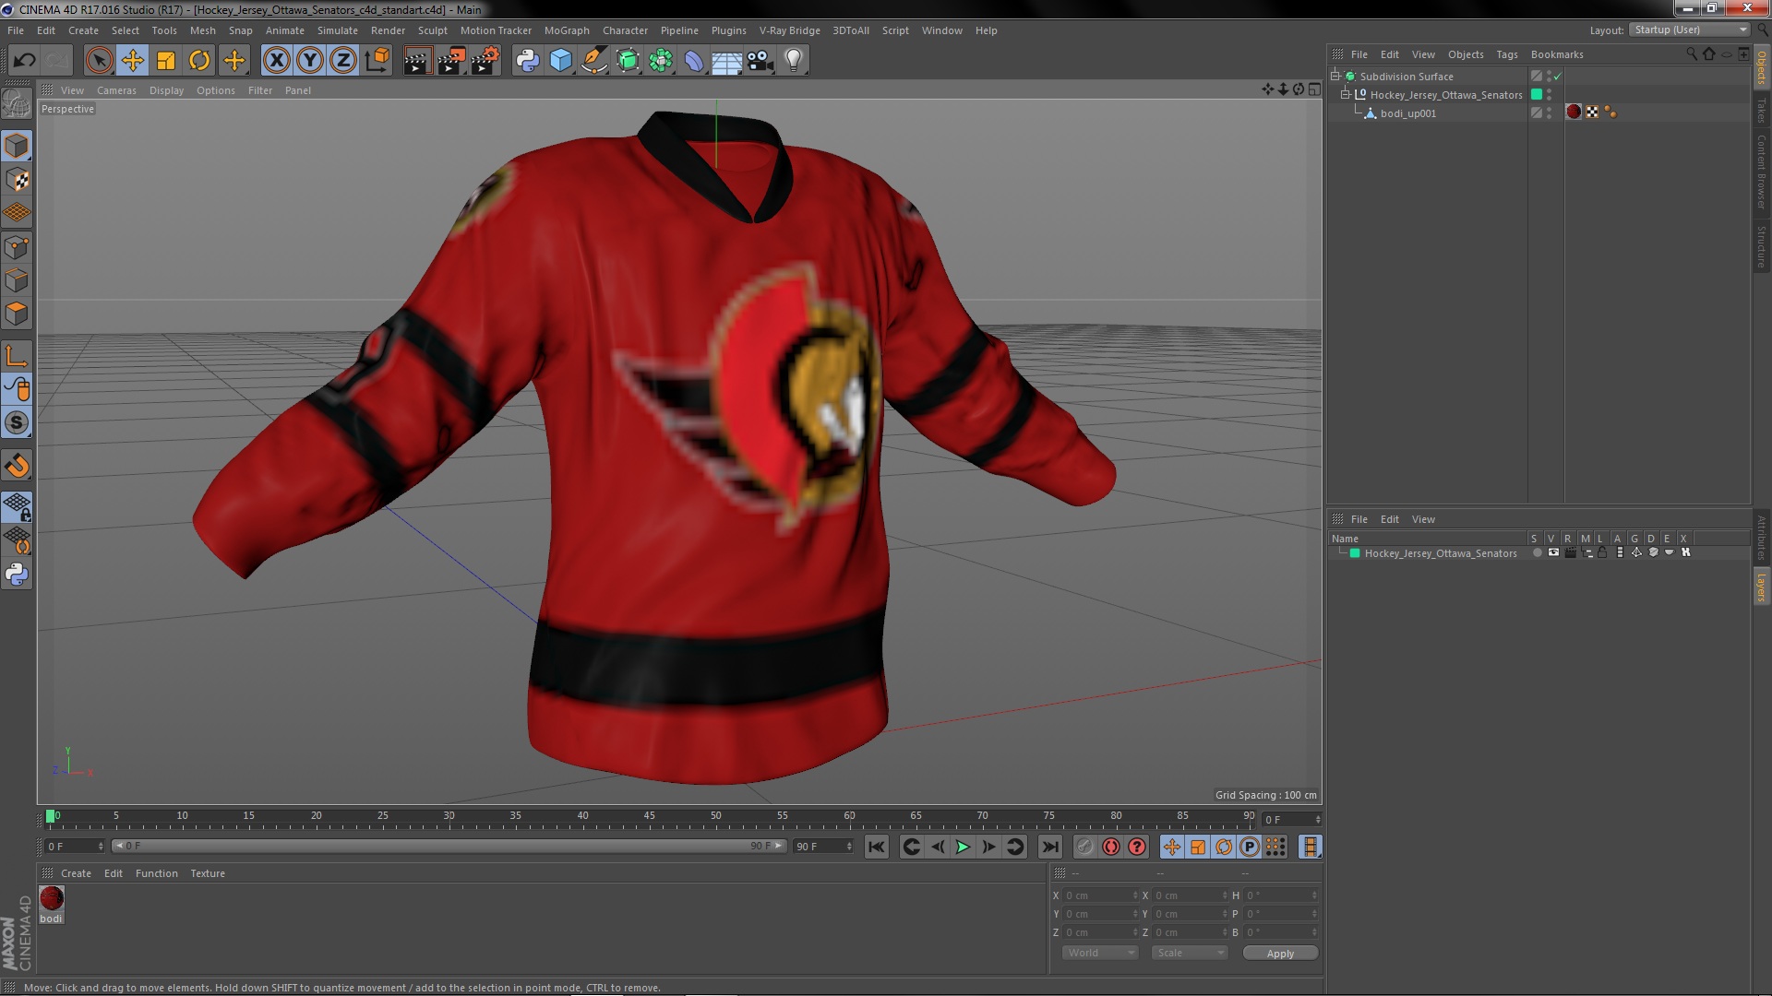The height and width of the screenshot is (996, 1772).
Task: Click Render View clapperboard icon
Action: [x=417, y=61]
